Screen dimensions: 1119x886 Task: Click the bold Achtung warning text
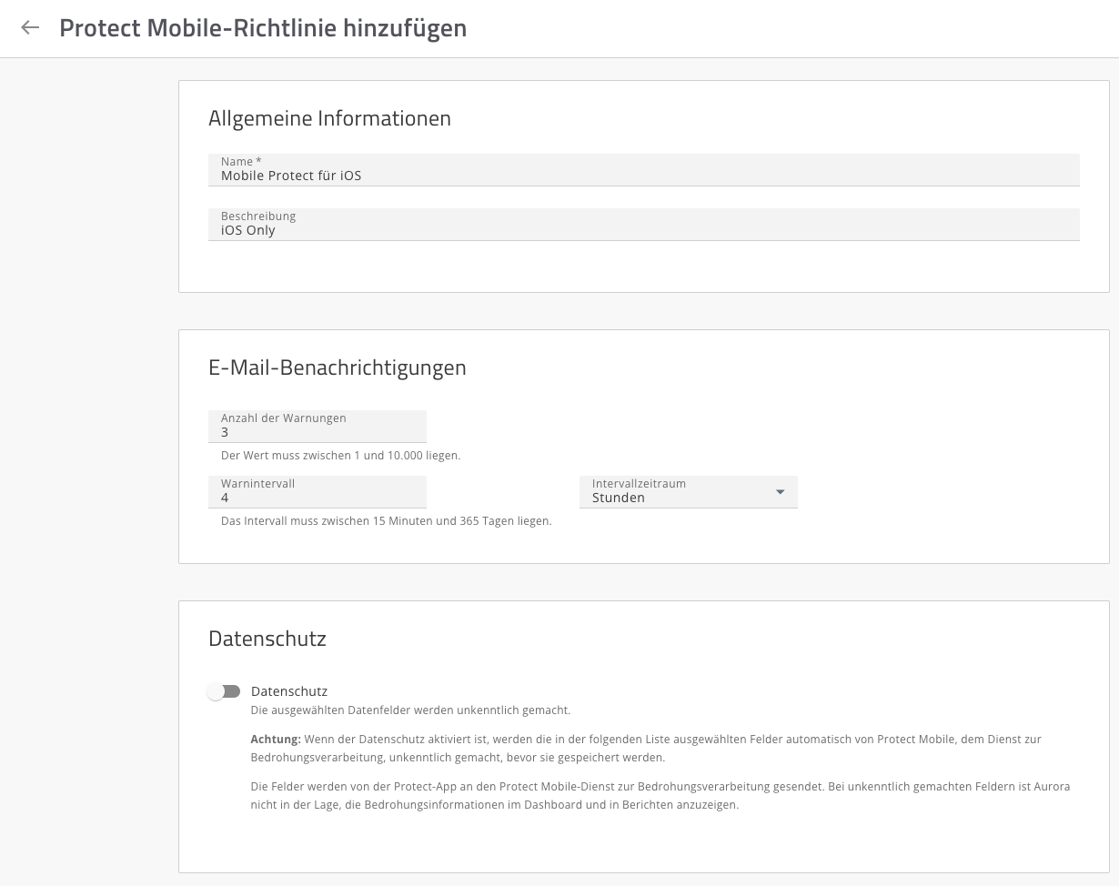276,740
